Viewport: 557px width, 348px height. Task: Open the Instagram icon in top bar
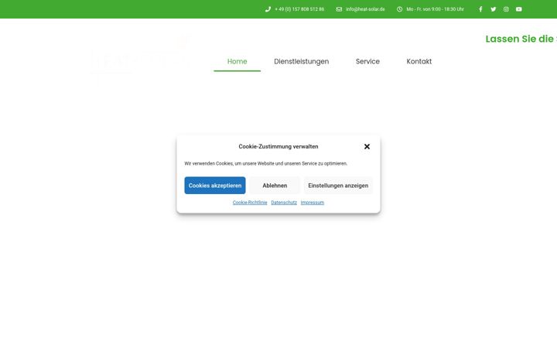506,9
